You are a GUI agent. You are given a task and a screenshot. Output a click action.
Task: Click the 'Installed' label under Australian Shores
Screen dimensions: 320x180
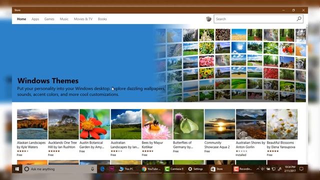click(x=241, y=155)
